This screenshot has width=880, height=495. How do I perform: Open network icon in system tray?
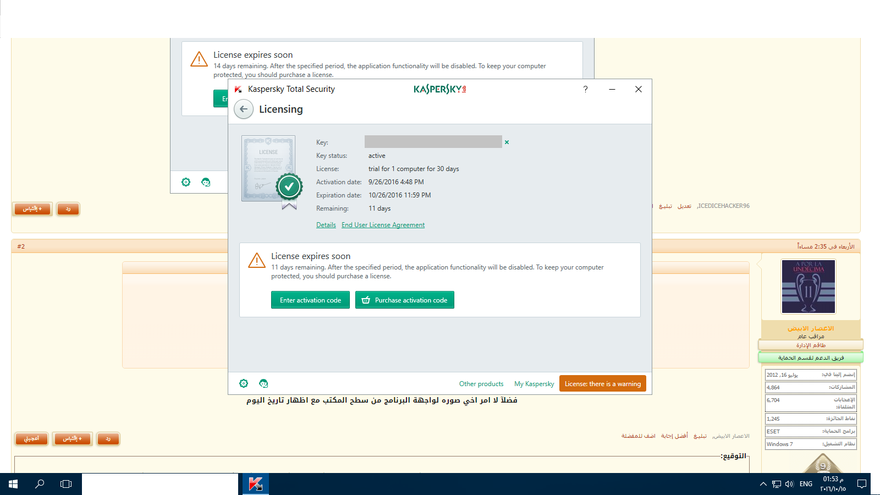pyautogui.click(x=776, y=484)
